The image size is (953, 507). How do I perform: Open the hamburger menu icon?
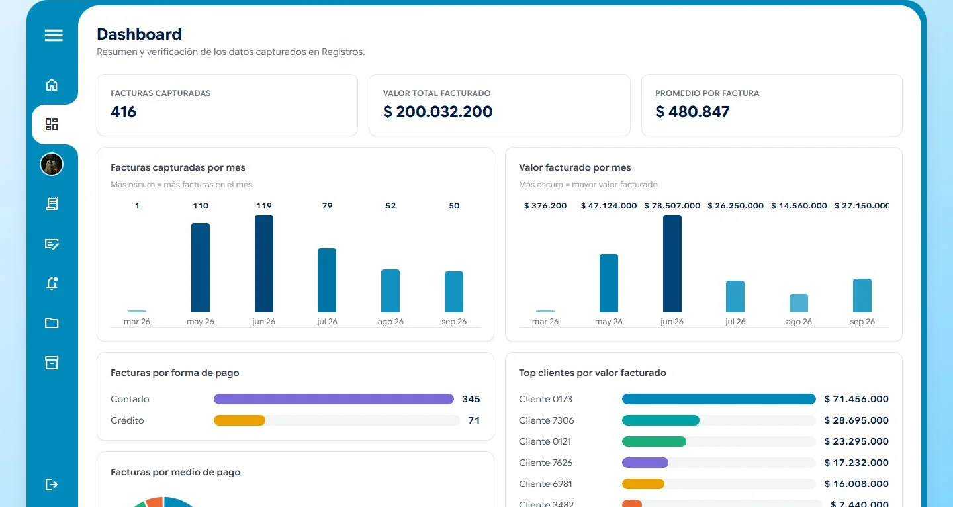tap(54, 36)
